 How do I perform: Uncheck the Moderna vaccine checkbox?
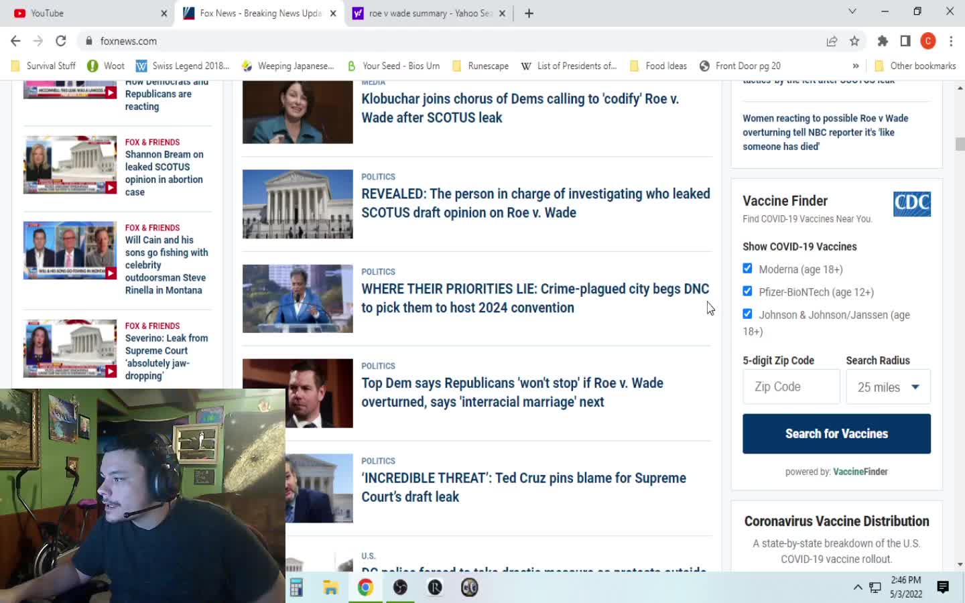point(747,269)
